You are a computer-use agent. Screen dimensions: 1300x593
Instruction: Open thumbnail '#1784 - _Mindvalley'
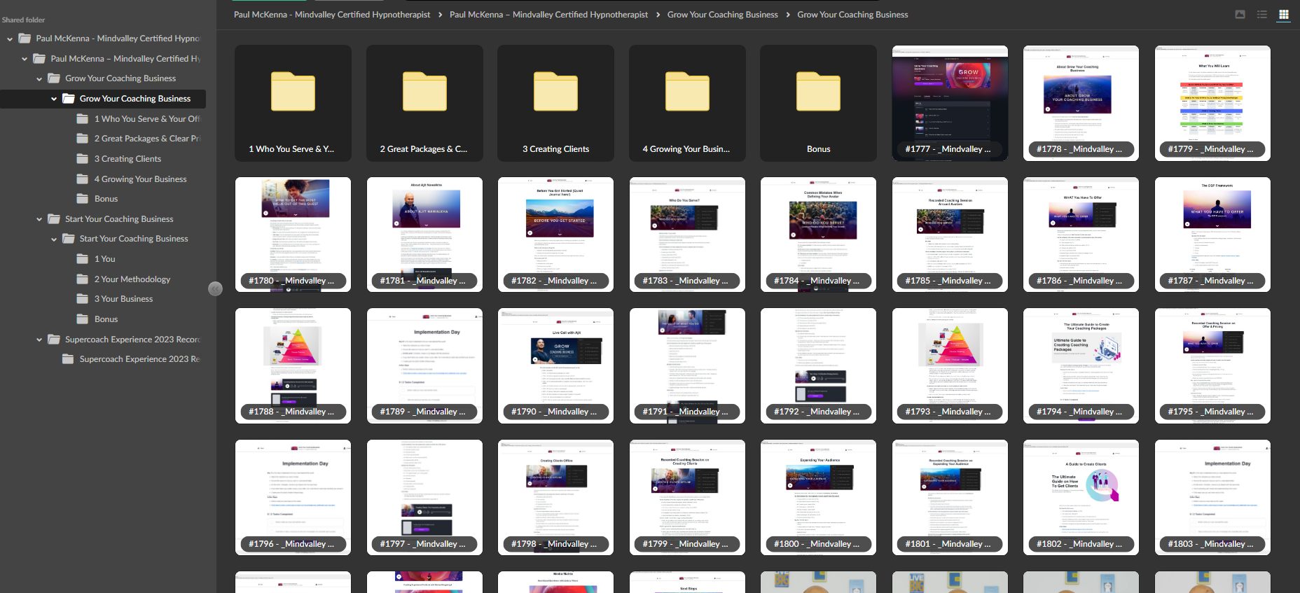[x=818, y=235]
